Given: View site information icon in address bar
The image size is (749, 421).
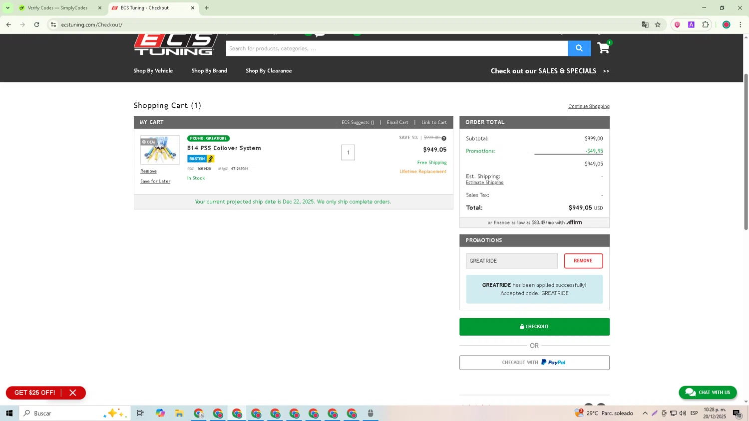Looking at the screenshot, I should [x=53, y=24].
